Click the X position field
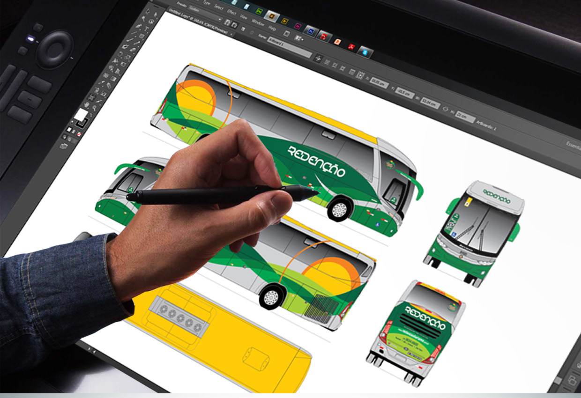581x398 pixels. [380, 83]
